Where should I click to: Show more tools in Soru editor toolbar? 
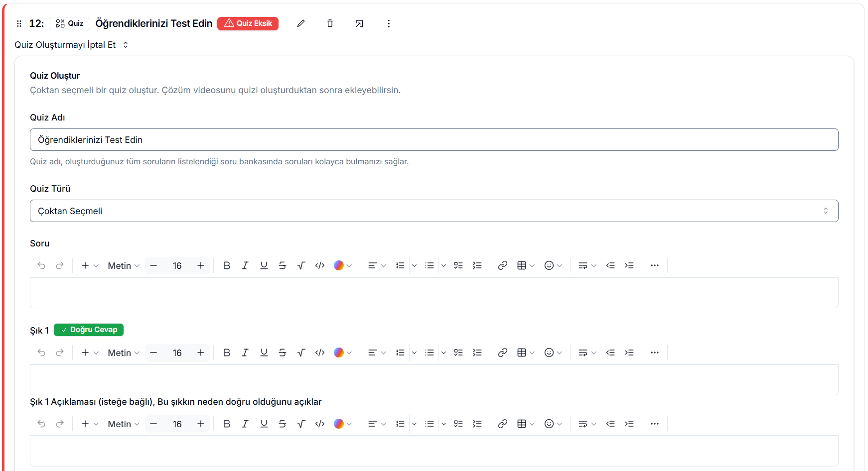[655, 265]
